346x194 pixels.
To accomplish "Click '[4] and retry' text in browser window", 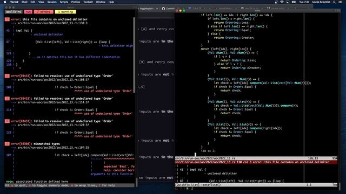I will pyautogui.click(x=154, y=29).
